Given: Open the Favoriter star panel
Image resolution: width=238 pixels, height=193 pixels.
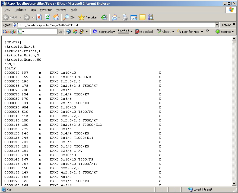Looking at the screenshot, I should click(x=88, y=17).
